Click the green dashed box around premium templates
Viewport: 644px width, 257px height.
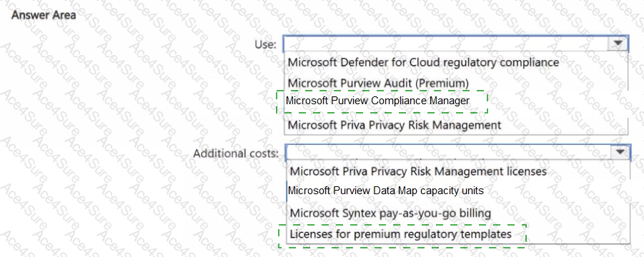402,236
